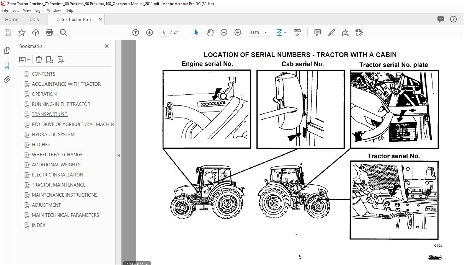Jump to PTO DRIVE OF AGRICULTURAL MACHIN bookmark
This screenshot has height=265, width=464.
[73, 124]
